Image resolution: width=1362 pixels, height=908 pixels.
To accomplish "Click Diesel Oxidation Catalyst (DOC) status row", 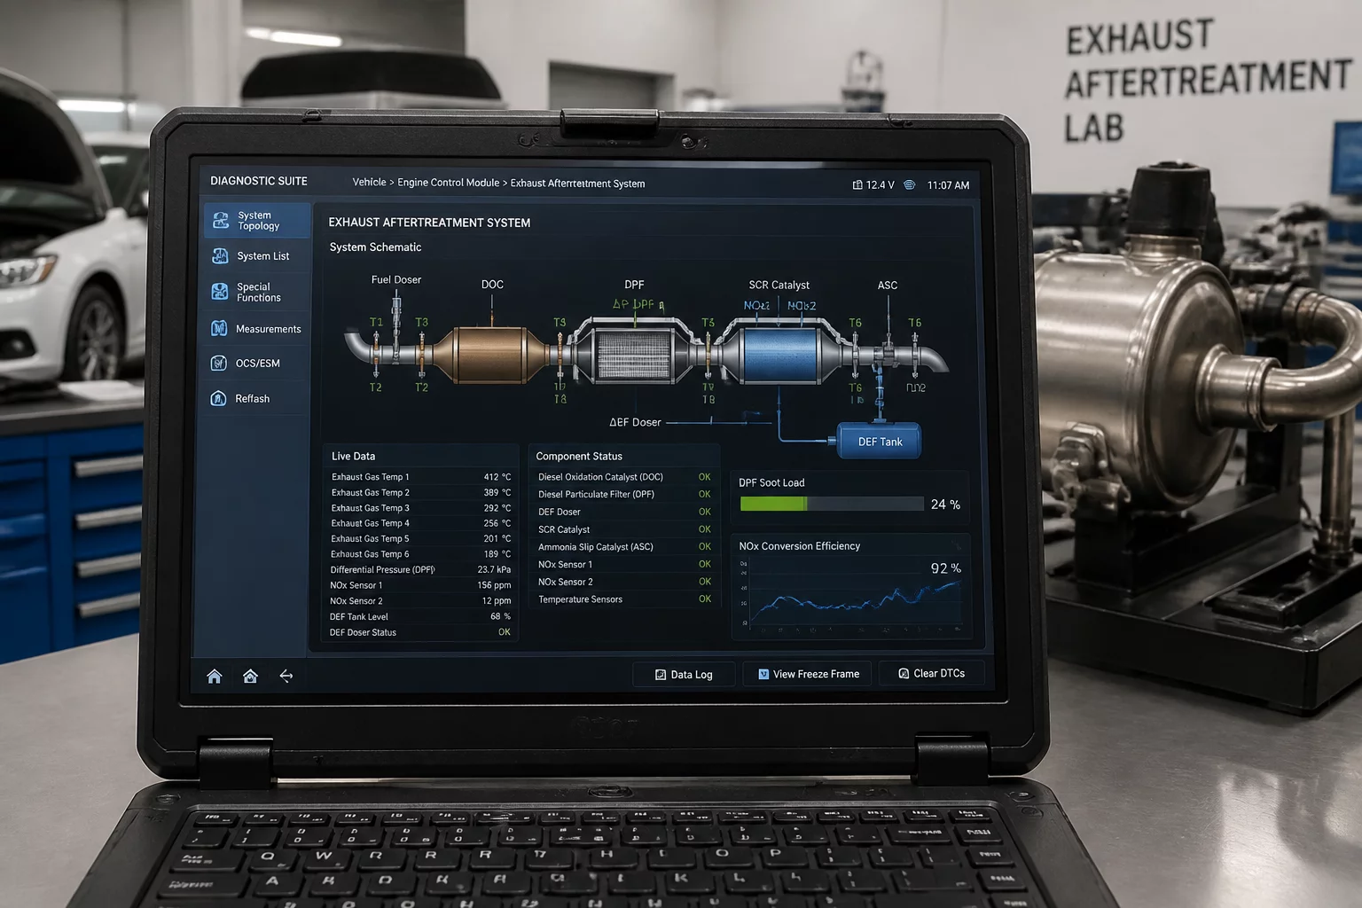I will point(624,477).
